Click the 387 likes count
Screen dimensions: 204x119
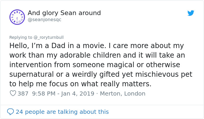(23, 94)
